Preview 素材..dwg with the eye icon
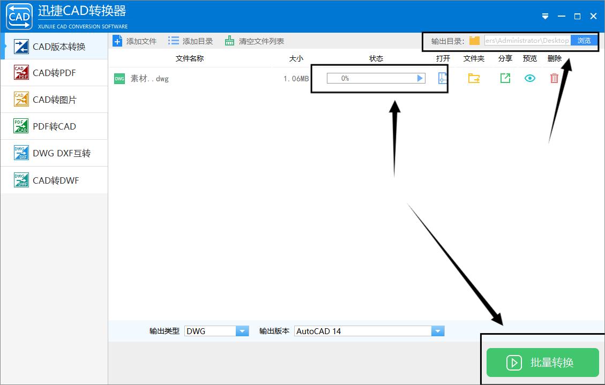Viewport: 605px width, 385px height. tap(531, 78)
